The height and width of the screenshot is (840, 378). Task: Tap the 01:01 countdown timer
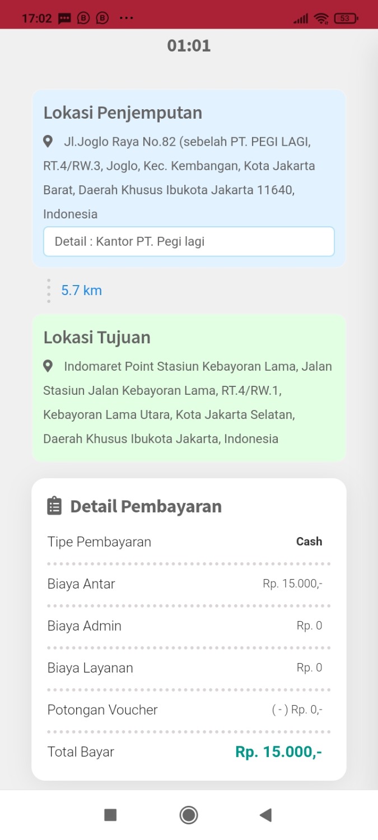click(x=189, y=46)
